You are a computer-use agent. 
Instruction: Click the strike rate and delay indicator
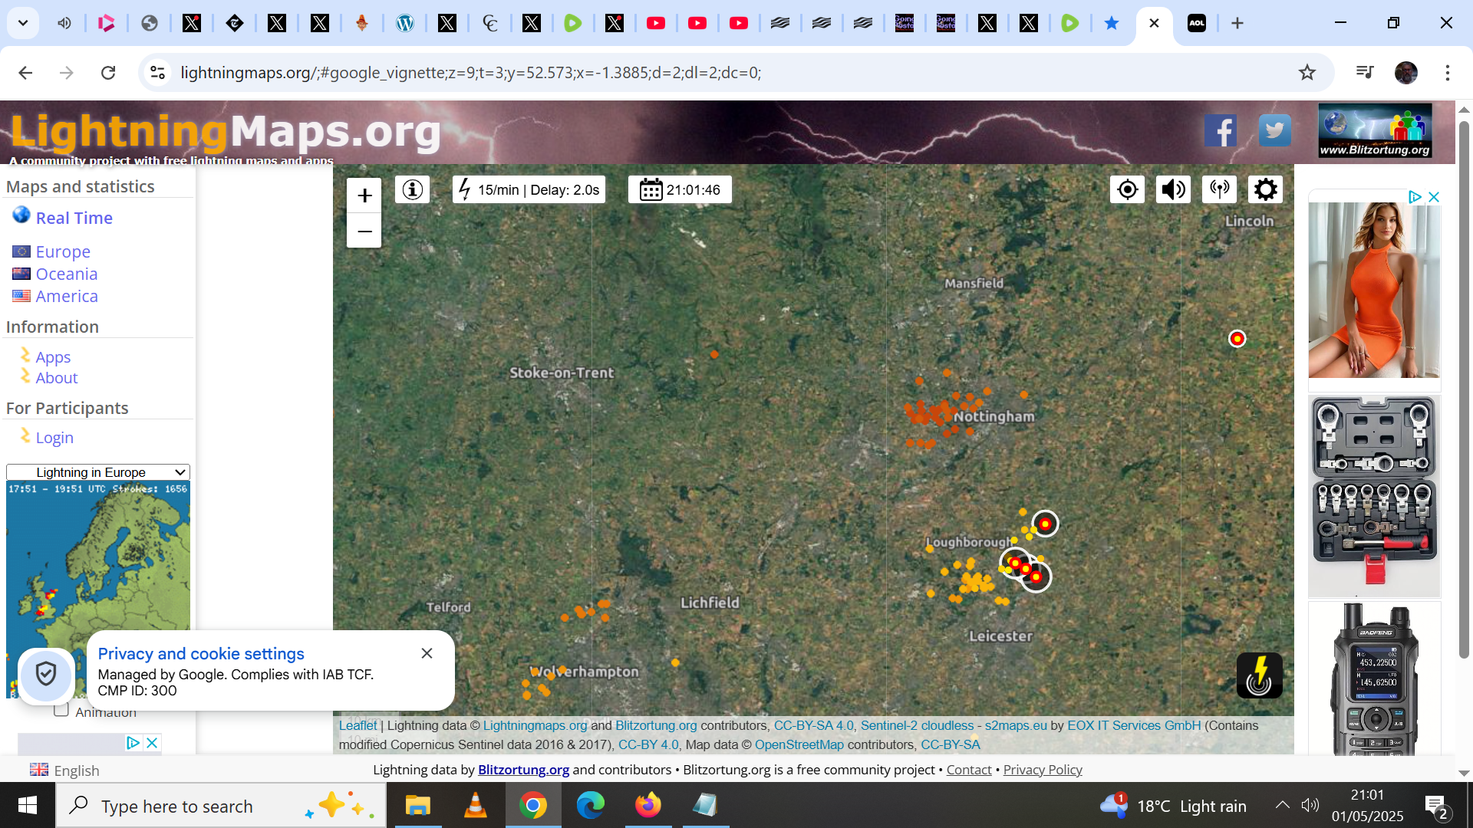click(x=529, y=189)
